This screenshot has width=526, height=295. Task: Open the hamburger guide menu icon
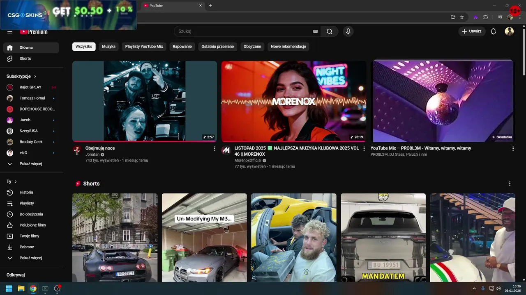point(10,32)
